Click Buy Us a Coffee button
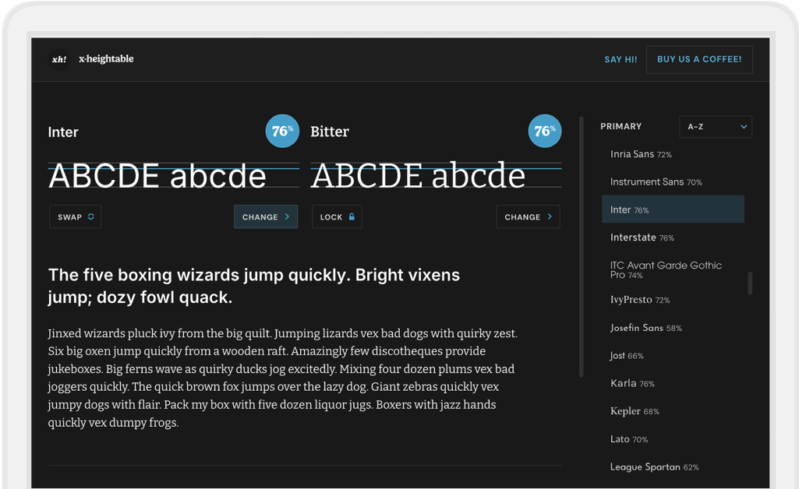799x489 pixels. [x=699, y=59]
